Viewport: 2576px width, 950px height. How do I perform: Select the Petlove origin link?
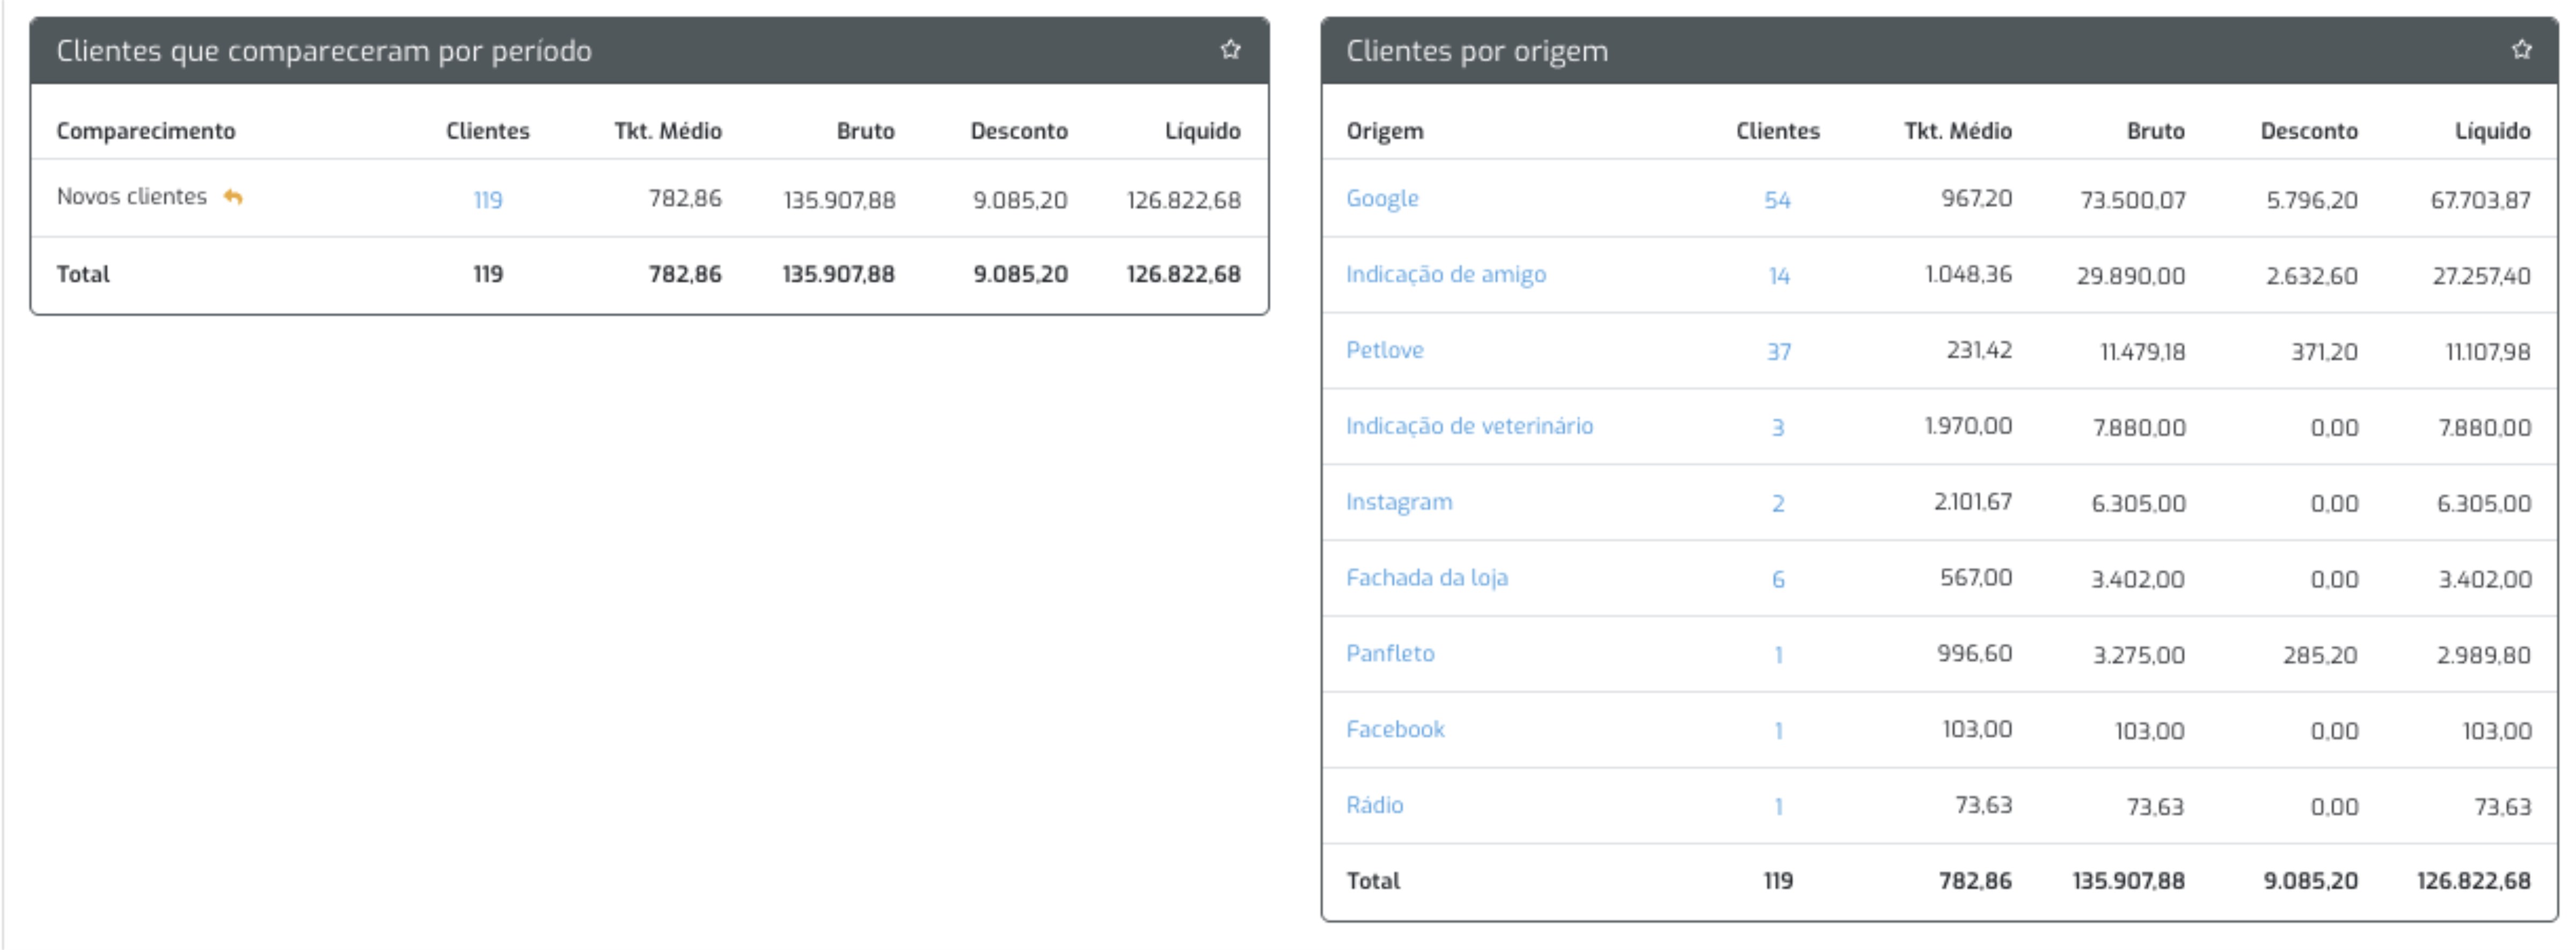[x=1384, y=350]
